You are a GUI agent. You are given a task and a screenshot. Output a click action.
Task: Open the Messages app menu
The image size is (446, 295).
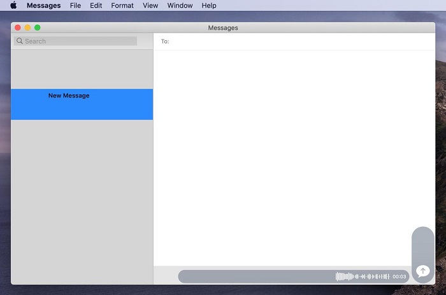(x=43, y=6)
